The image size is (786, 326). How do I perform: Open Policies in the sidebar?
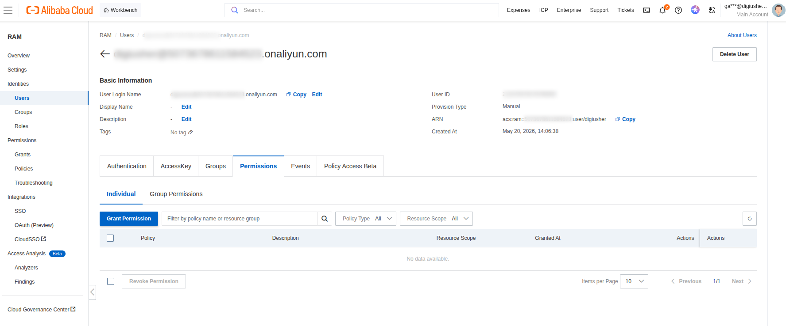point(24,169)
